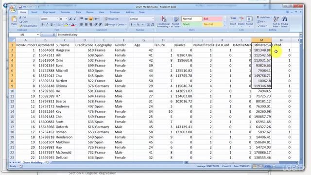Align text left
This screenshot has height=175, width=311.
click(x=82, y=25)
